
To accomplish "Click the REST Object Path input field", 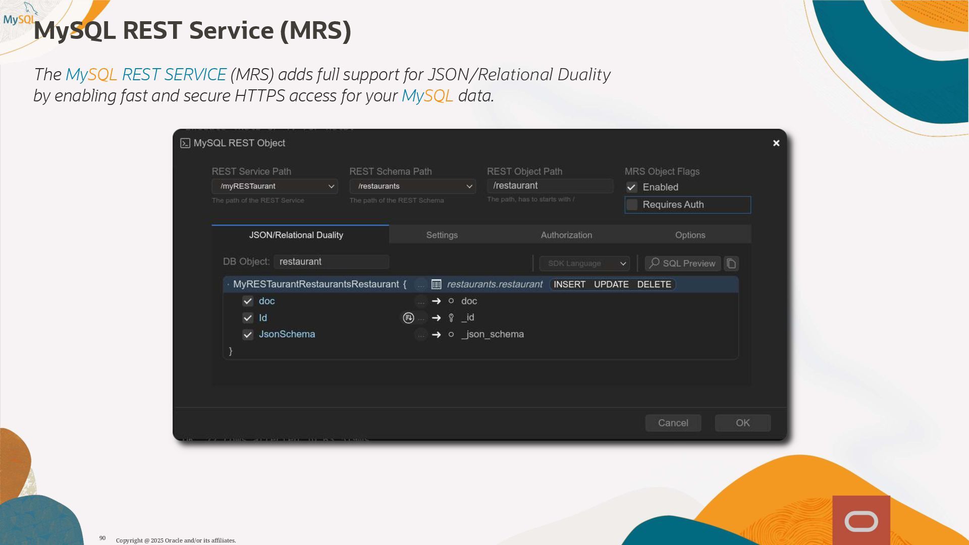I will point(550,186).
